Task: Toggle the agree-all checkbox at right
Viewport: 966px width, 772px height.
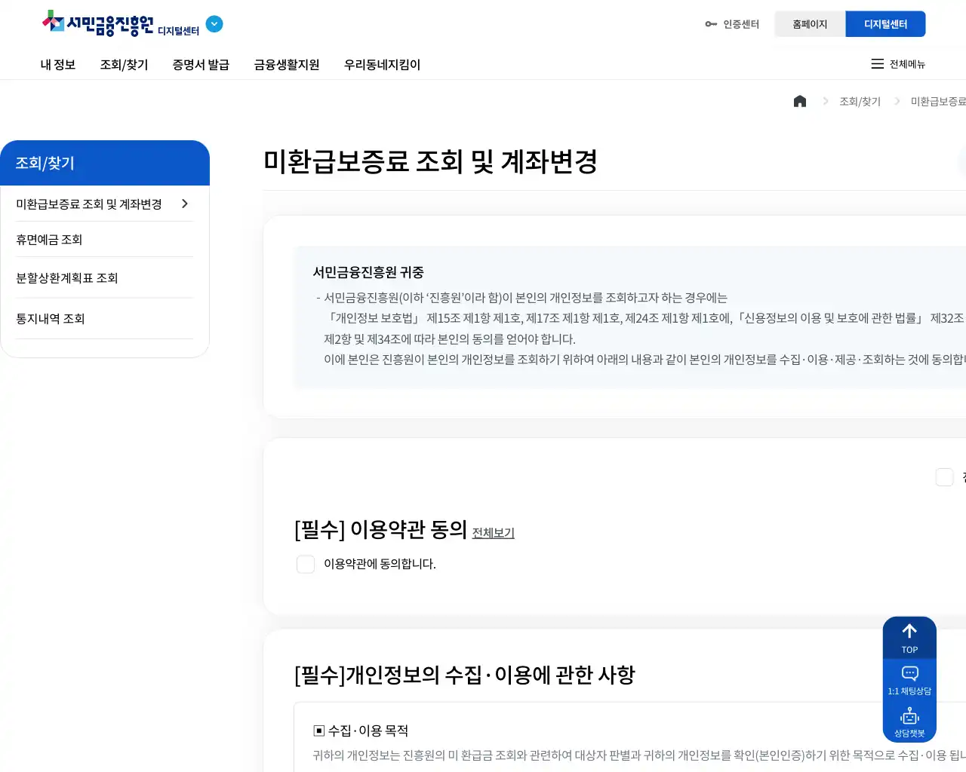Action: [x=944, y=477]
